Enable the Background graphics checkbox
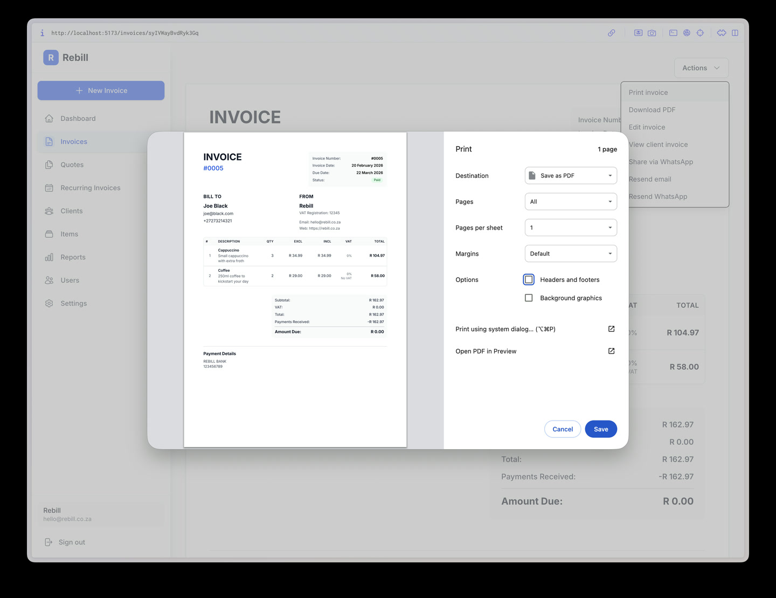This screenshot has width=776, height=598. (528, 298)
